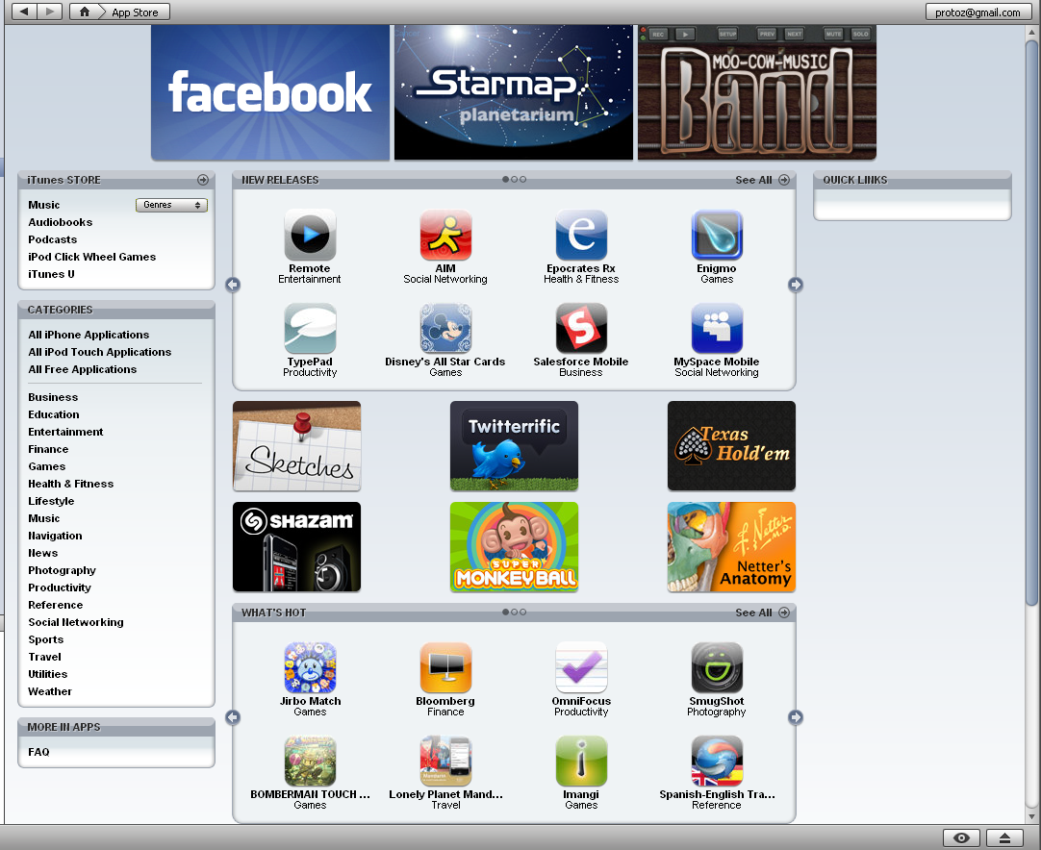
Task: Click See All for What's Hot
Action: (x=762, y=612)
